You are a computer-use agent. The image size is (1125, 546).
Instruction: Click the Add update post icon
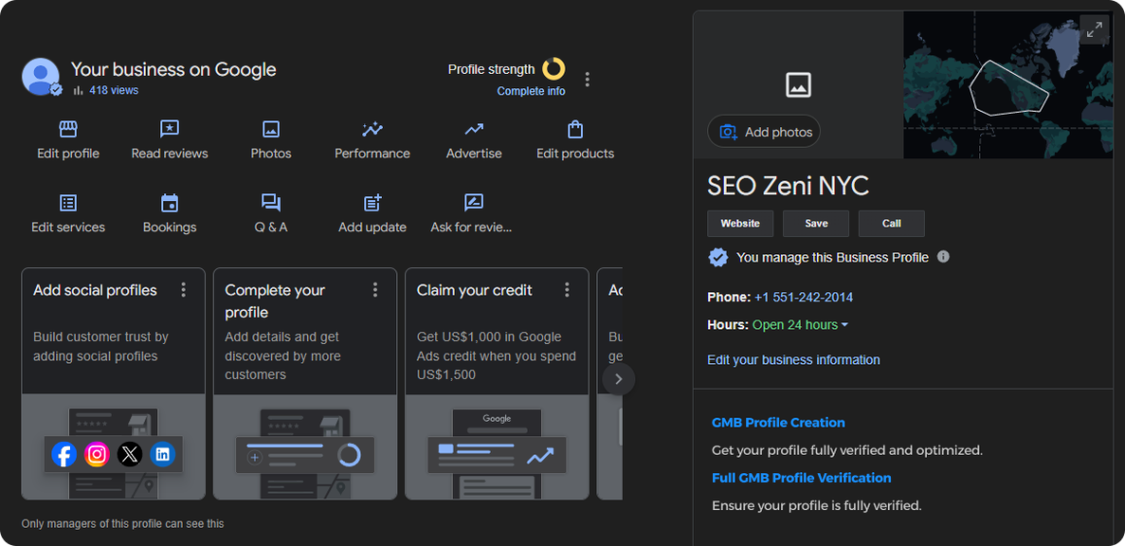372,203
